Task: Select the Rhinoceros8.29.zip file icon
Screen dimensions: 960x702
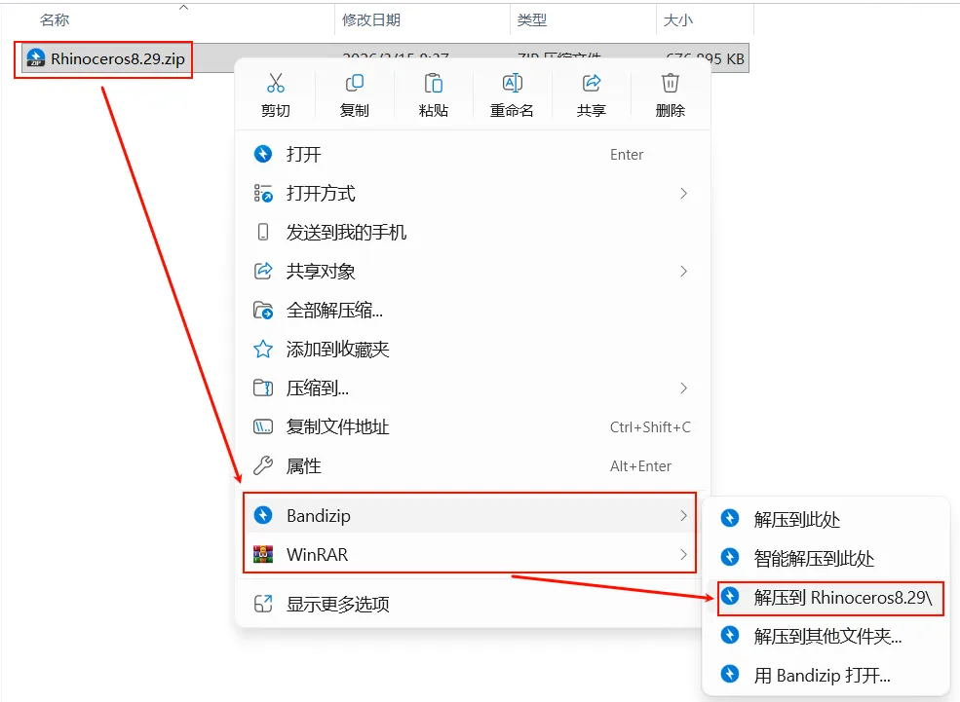Action: pos(36,58)
